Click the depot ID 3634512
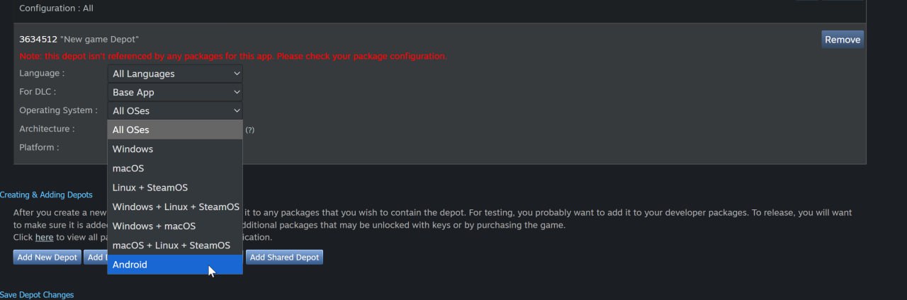907x300 pixels. (x=38, y=39)
